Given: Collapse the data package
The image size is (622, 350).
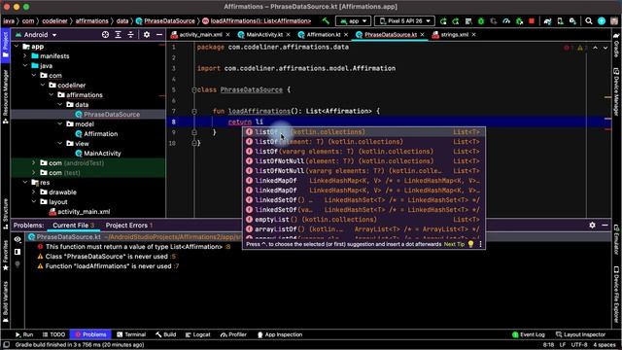Looking at the screenshot, I should point(60,105).
